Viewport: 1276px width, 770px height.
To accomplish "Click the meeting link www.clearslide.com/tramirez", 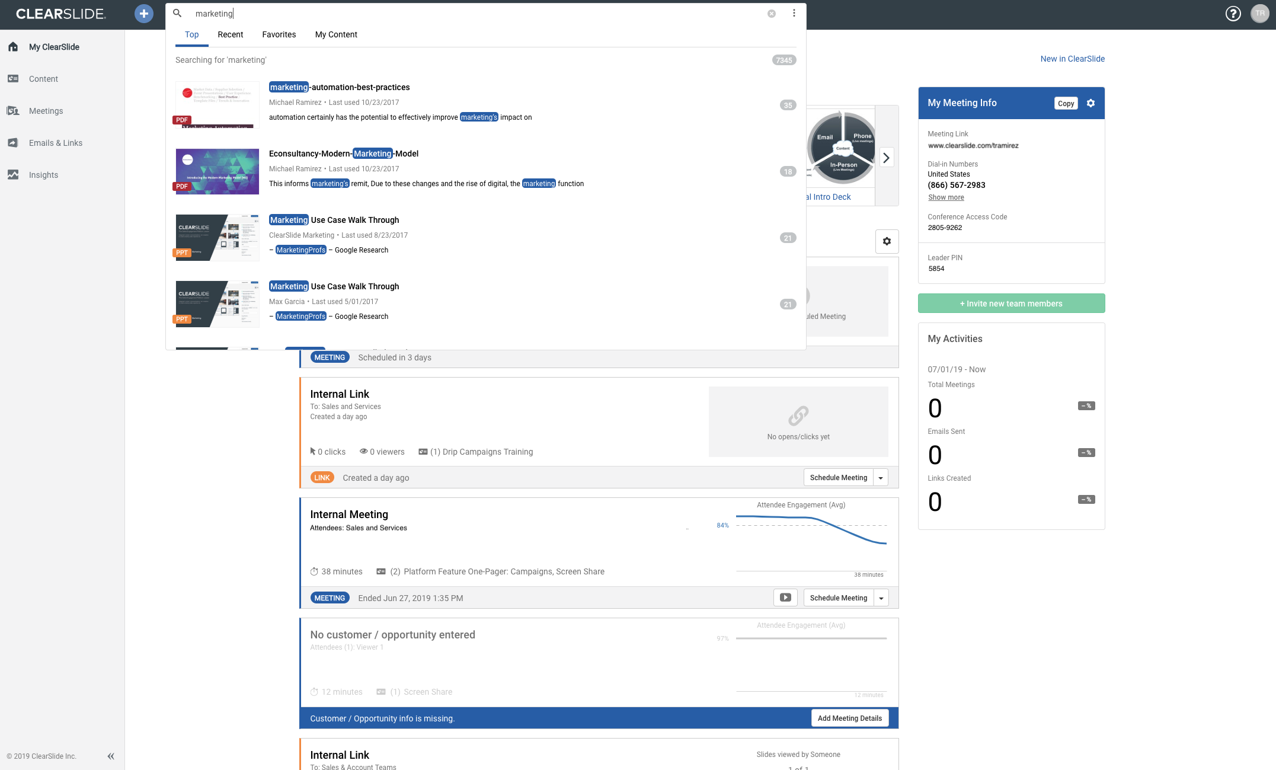I will click(x=973, y=146).
